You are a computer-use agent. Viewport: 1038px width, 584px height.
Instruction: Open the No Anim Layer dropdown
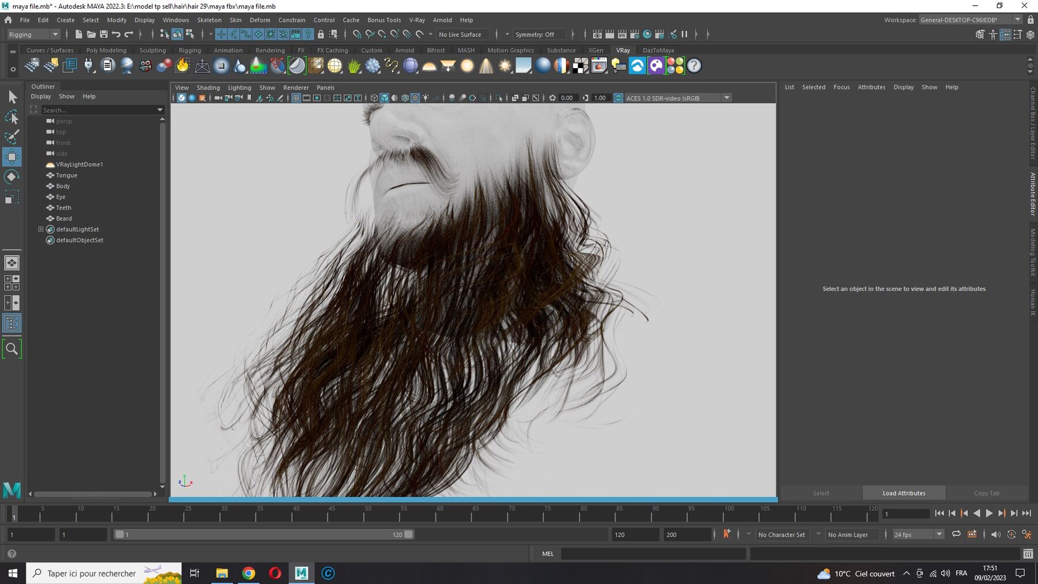click(852, 534)
